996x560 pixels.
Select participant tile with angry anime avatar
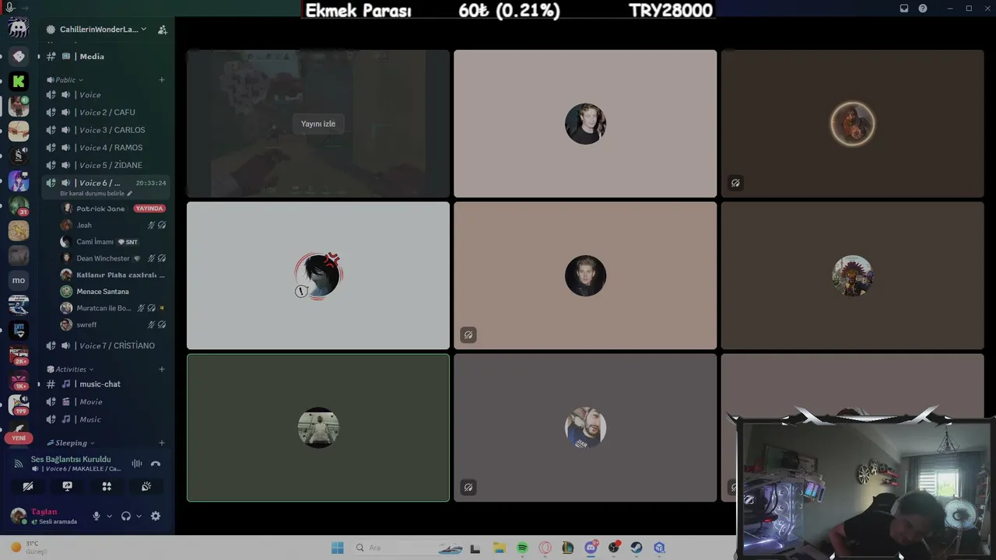(317, 275)
